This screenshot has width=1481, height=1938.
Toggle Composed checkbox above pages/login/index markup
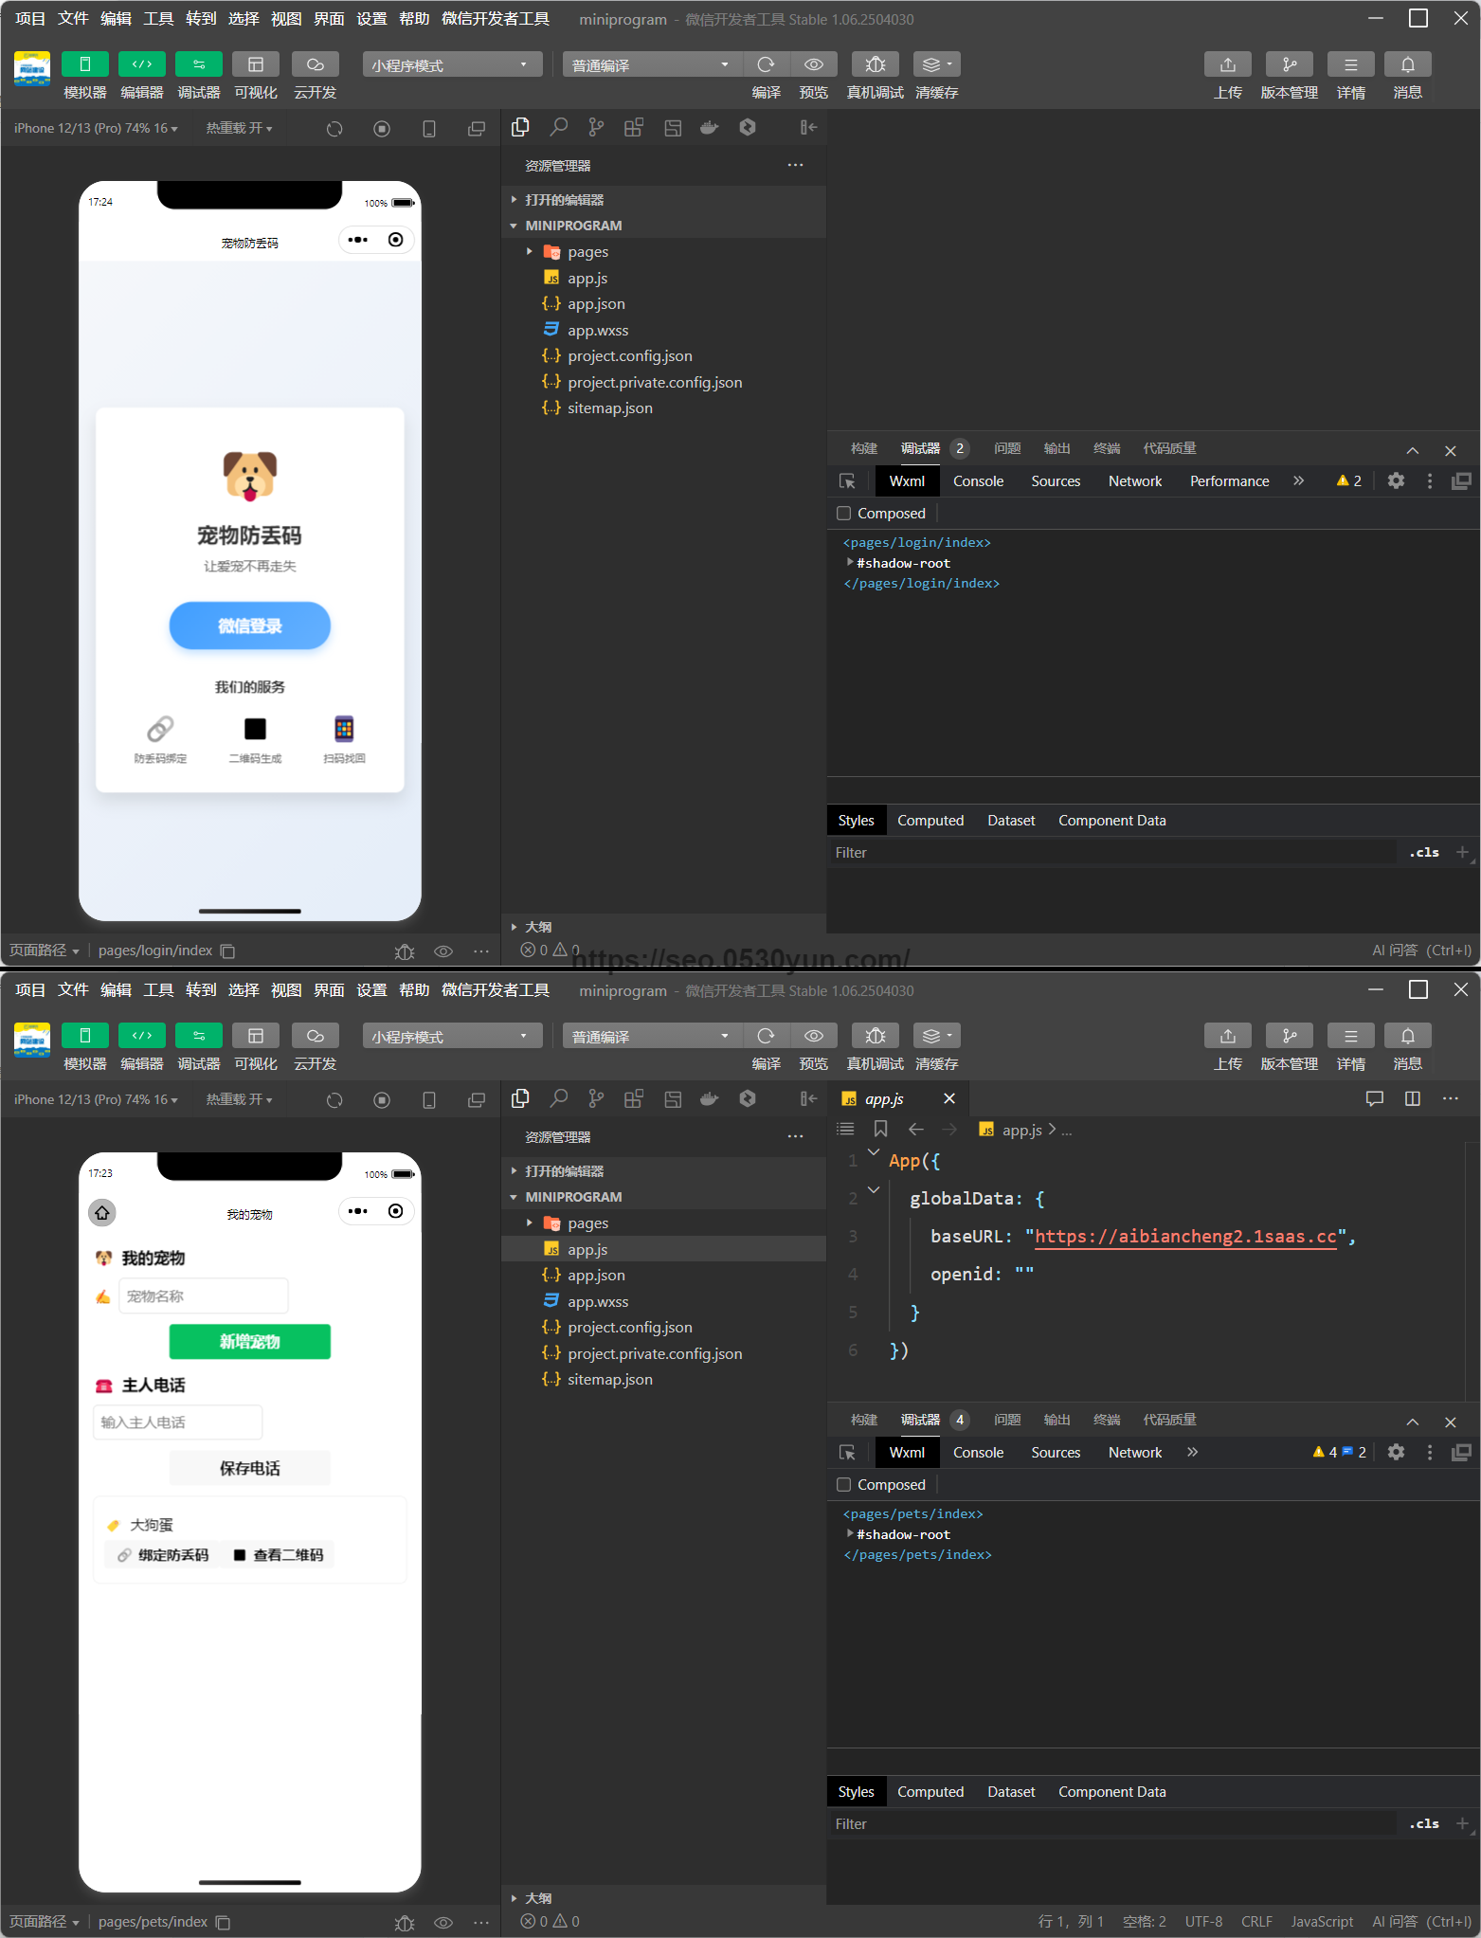point(844,514)
